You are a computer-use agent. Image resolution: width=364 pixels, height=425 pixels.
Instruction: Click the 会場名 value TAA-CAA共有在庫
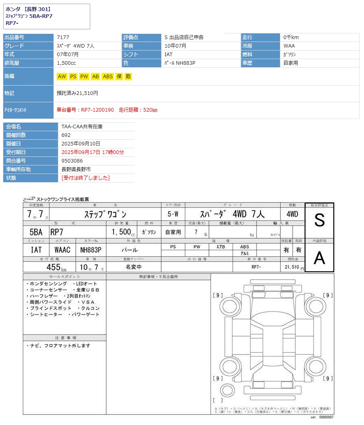82,127
